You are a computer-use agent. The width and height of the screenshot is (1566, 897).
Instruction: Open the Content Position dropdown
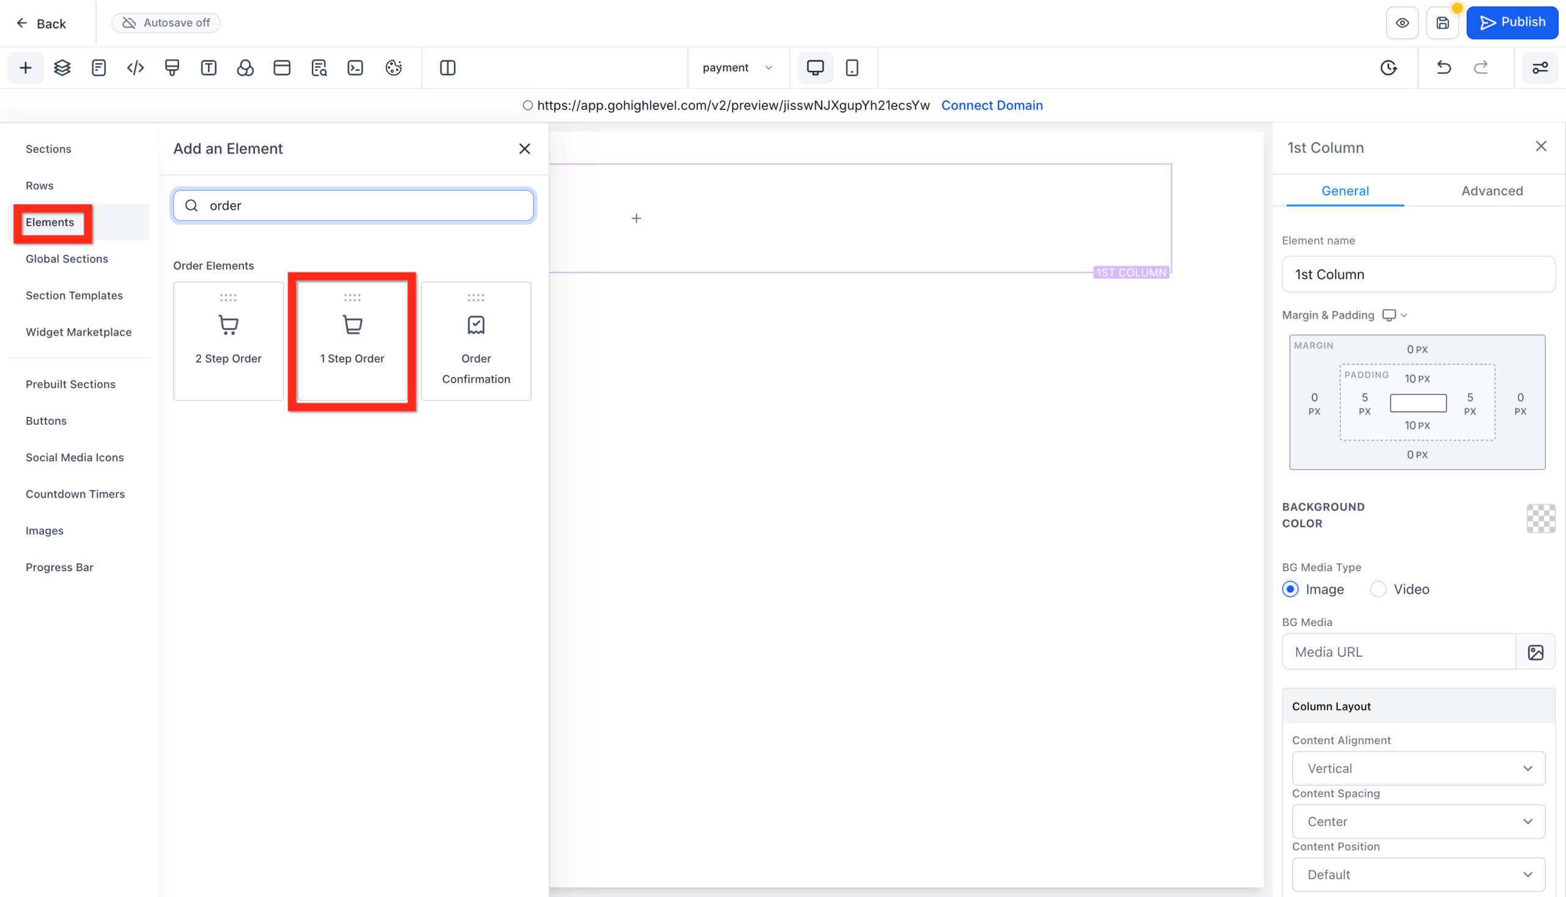1417,874
